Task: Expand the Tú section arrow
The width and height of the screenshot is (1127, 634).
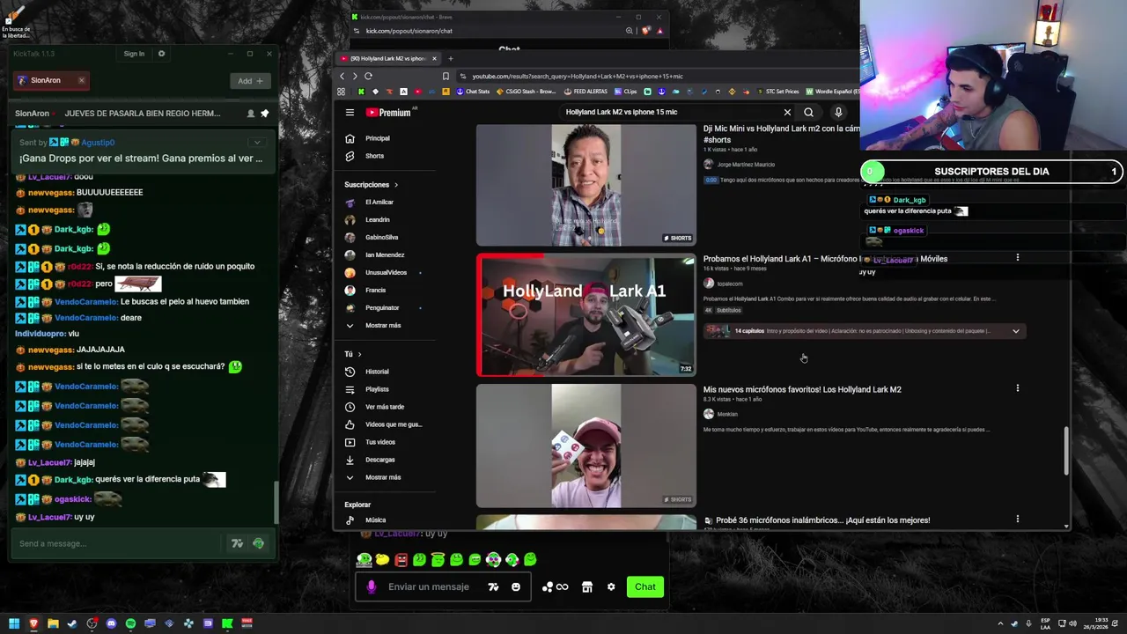Action: 359,354
